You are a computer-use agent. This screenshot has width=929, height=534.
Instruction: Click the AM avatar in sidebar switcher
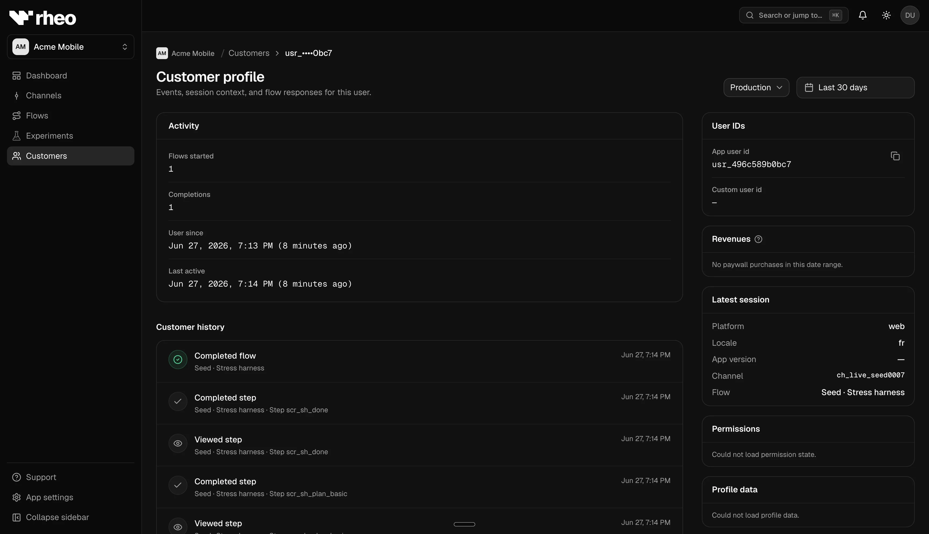point(20,46)
